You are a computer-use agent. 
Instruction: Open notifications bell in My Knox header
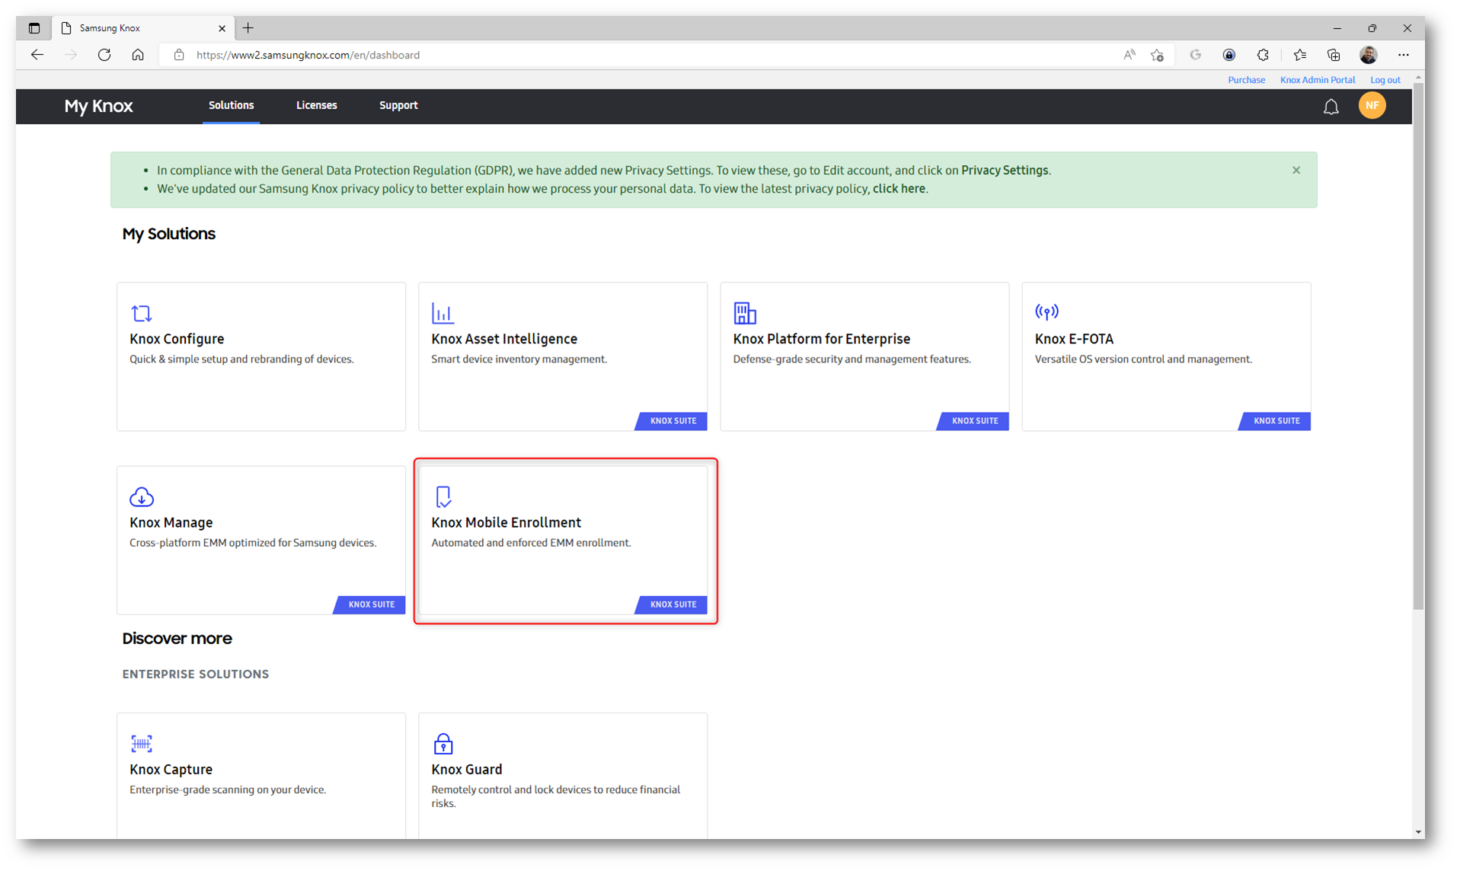pos(1331,107)
